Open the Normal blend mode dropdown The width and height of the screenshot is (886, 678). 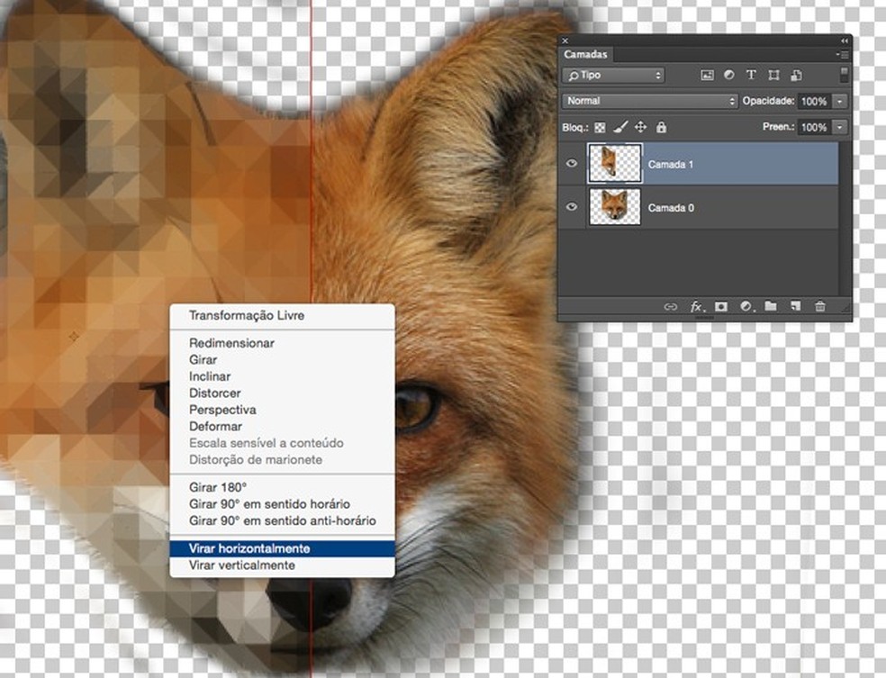click(649, 102)
